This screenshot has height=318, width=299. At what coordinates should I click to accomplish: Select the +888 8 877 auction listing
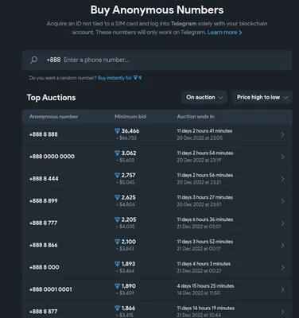pyautogui.click(x=157, y=311)
